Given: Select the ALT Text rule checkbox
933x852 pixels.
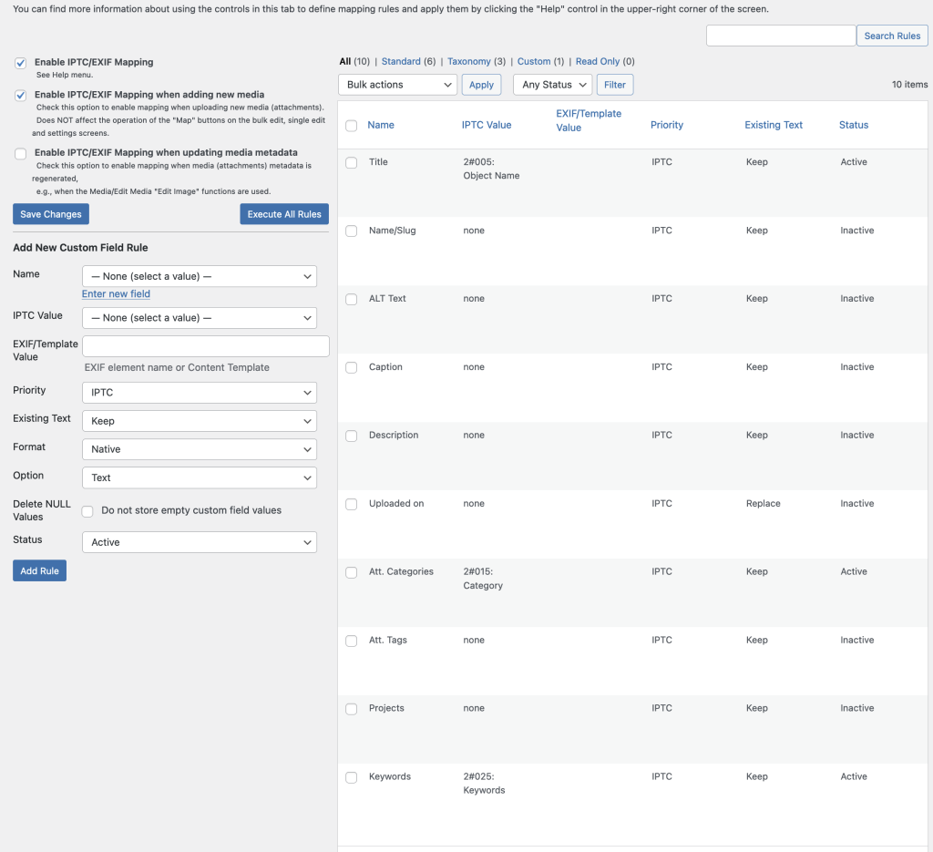Looking at the screenshot, I should pyautogui.click(x=352, y=299).
